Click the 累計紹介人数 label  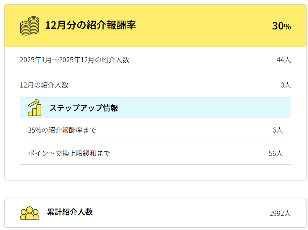(x=70, y=212)
